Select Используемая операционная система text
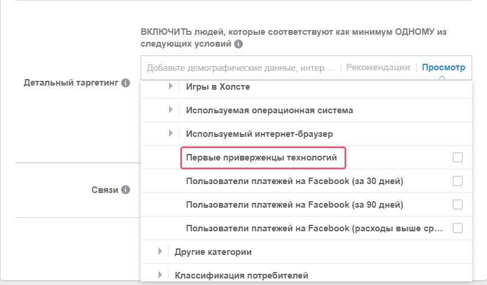487x285 pixels. 270,110
